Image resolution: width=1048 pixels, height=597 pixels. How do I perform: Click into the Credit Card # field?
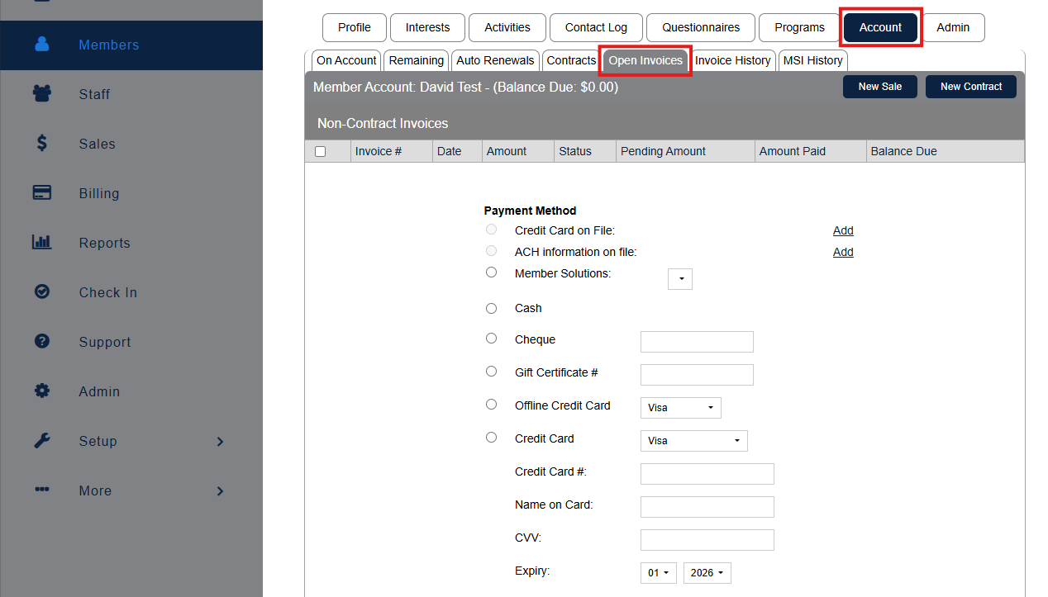click(707, 474)
